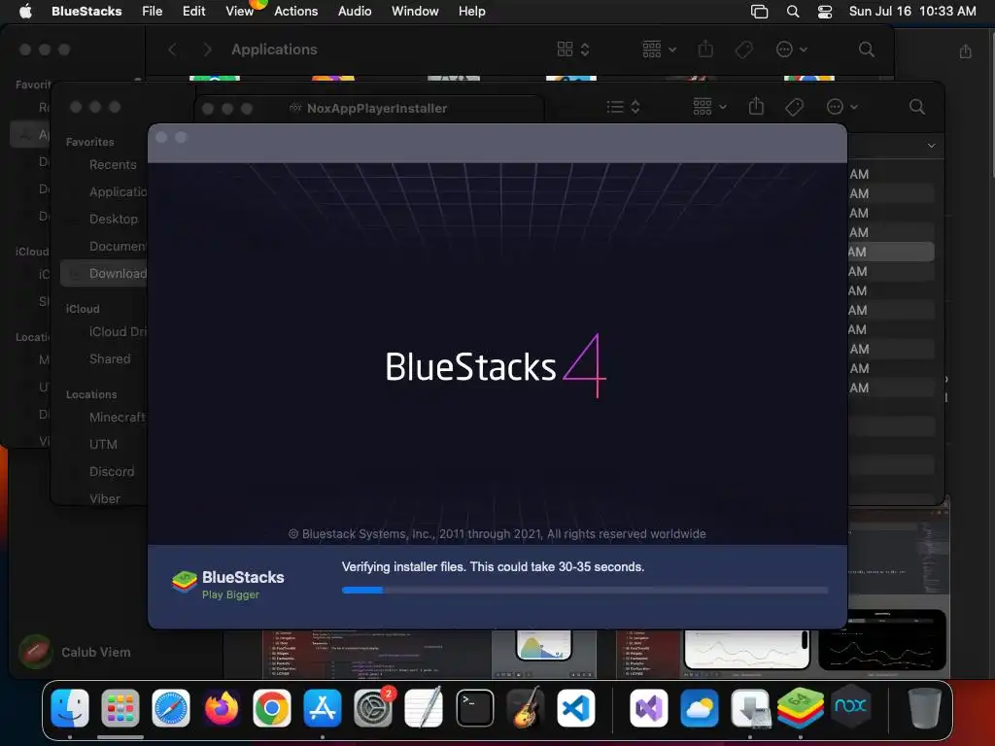Screen dimensions: 995x746
Task: Open Visual Studio Code from the Dock
Action: pos(576,708)
